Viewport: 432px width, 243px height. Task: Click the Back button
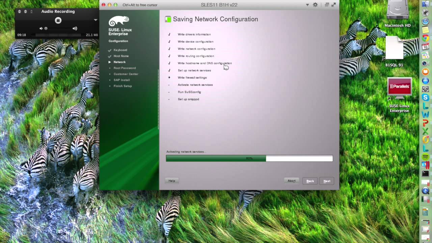(x=310, y=181)
